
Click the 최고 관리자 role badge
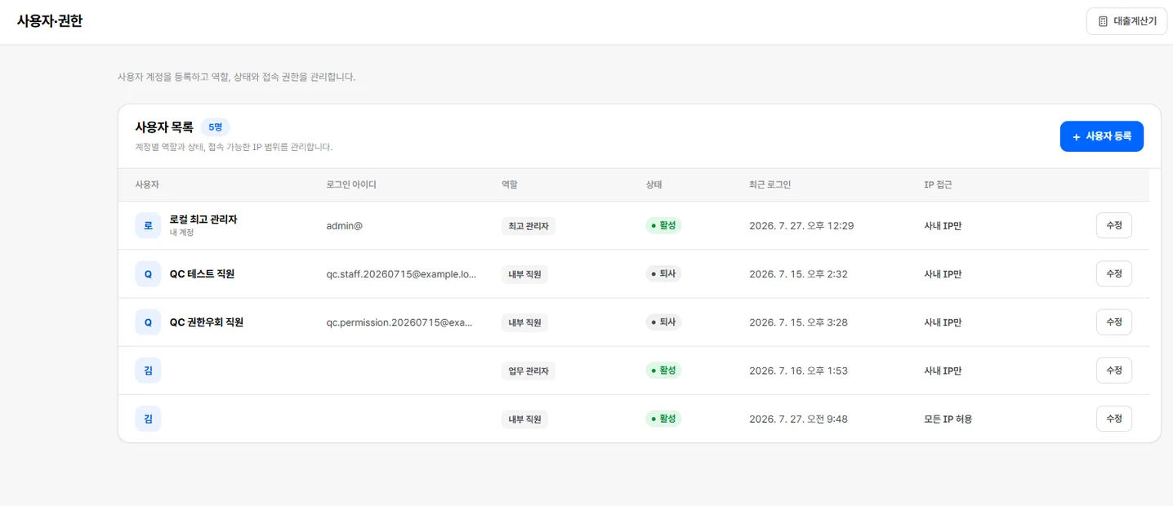(x=529, y=226)
